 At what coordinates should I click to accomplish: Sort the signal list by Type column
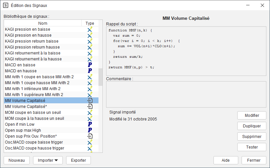(x=90, y=23)
